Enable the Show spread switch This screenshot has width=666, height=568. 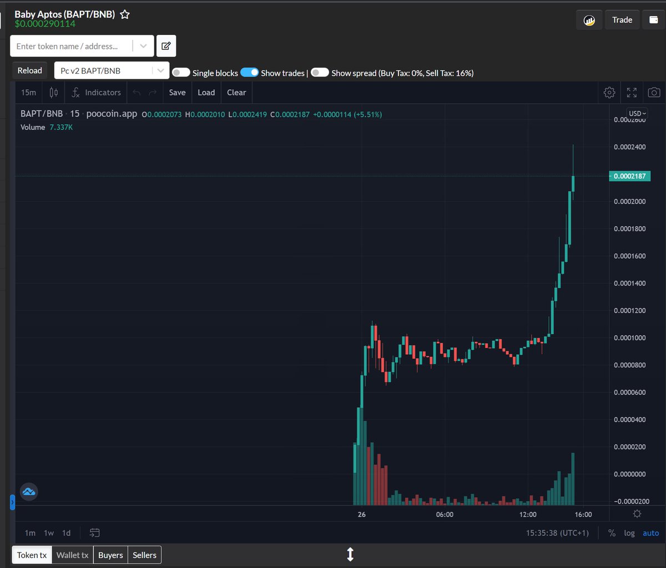coord(320,73)
